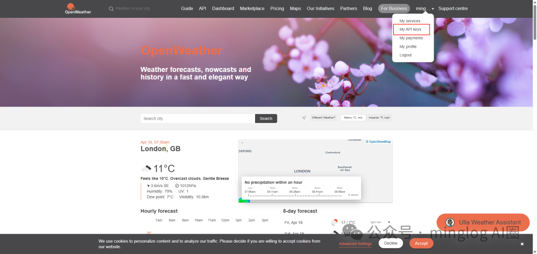Close the cookie banner with the X
This screenshot has width=537, height=254.
click(x=522, y=244)
